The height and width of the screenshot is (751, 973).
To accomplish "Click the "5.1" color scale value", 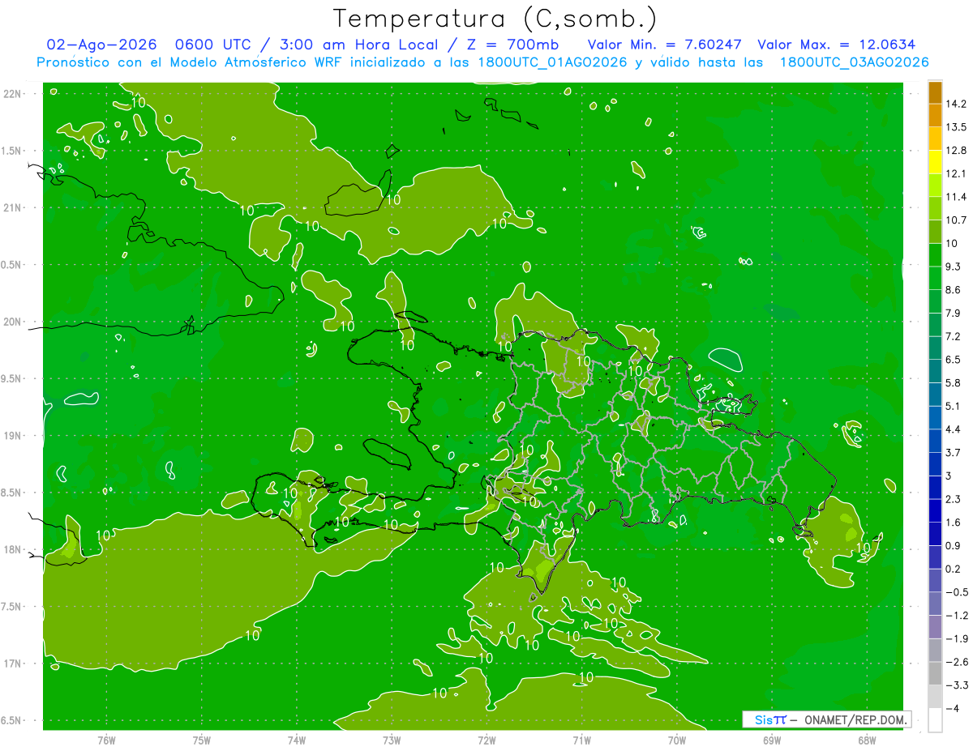I will tap(953, 407).
